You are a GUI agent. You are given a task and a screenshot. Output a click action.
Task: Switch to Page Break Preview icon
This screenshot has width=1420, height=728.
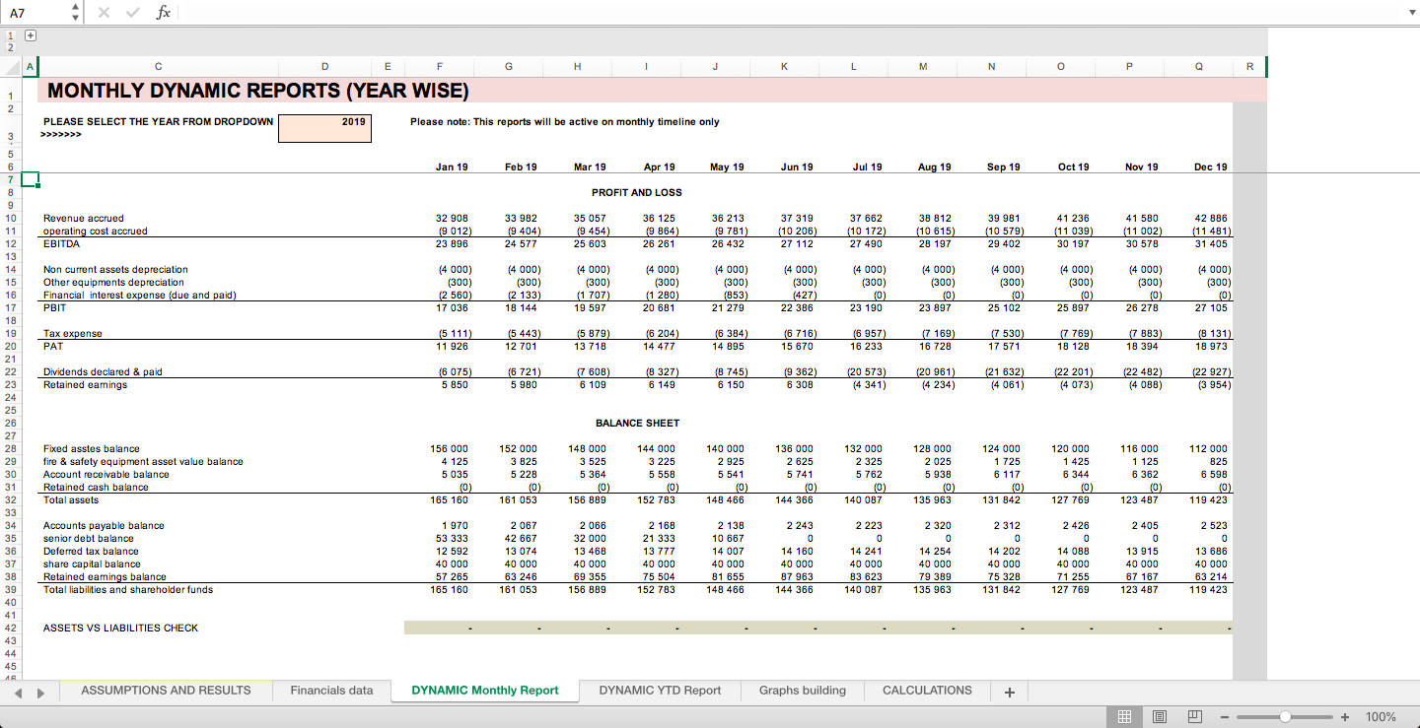click(x=1194, y=716)
